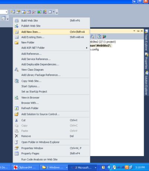Toggle auto-hide pin on Solution Explorer panel

point(138,31)
